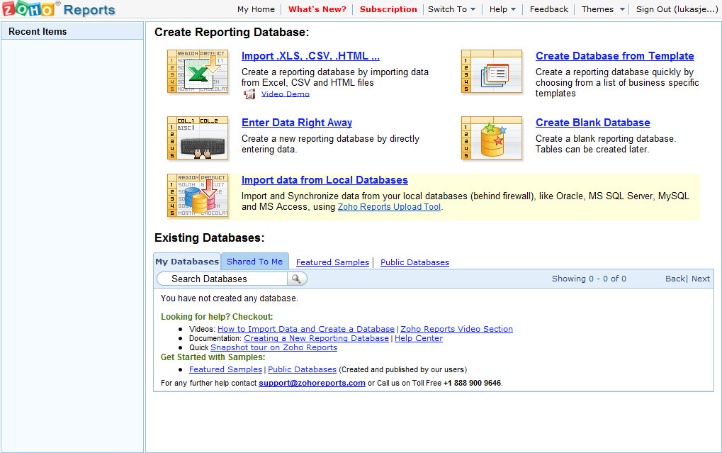Click Import .XLS, .CSV, .HTML link
This screenshot has width=722, height=453.
coord(310,56)
